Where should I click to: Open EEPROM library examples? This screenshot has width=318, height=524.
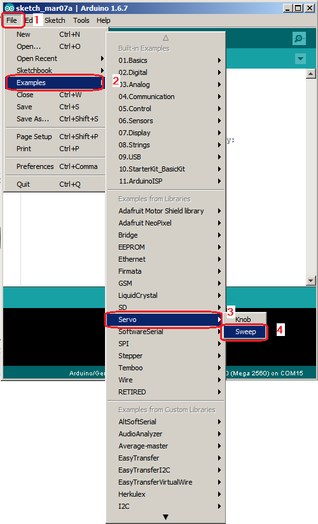166,247
